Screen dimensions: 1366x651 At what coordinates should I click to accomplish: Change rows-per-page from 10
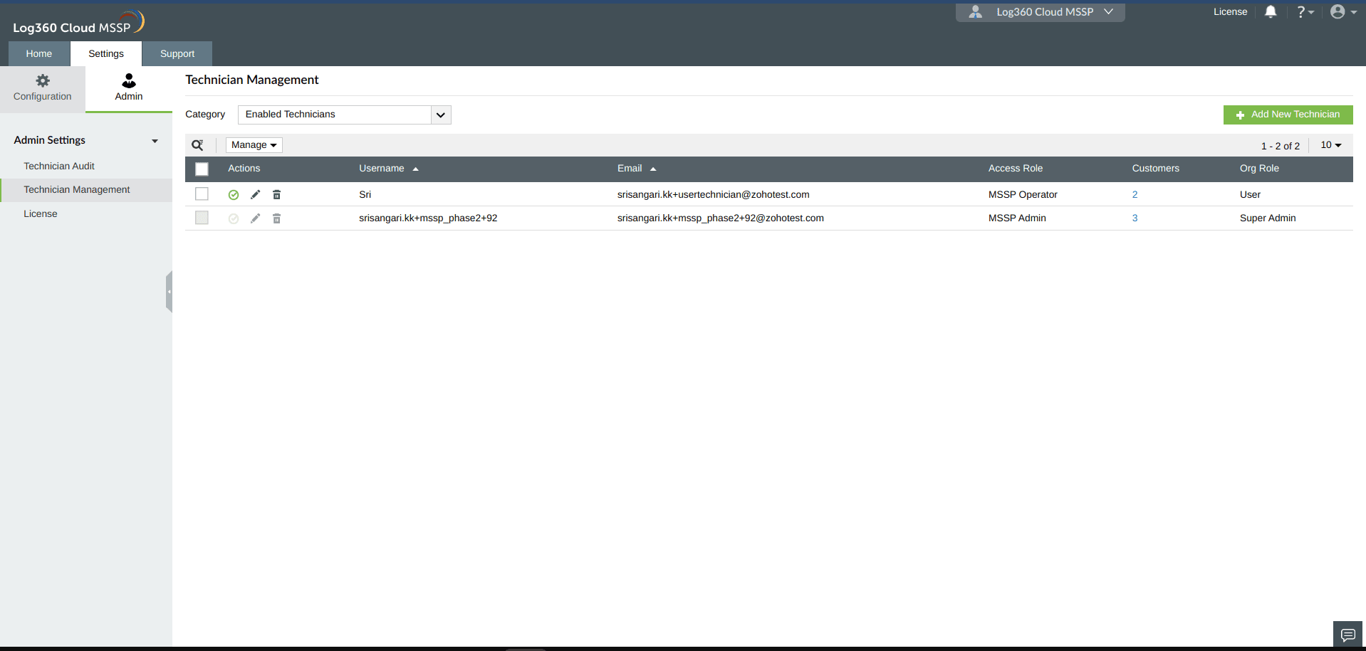[1331, 145]
